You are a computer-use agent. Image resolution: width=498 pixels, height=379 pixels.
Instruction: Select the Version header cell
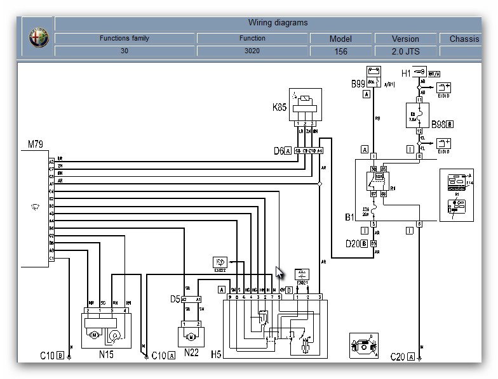coord(405,39)
